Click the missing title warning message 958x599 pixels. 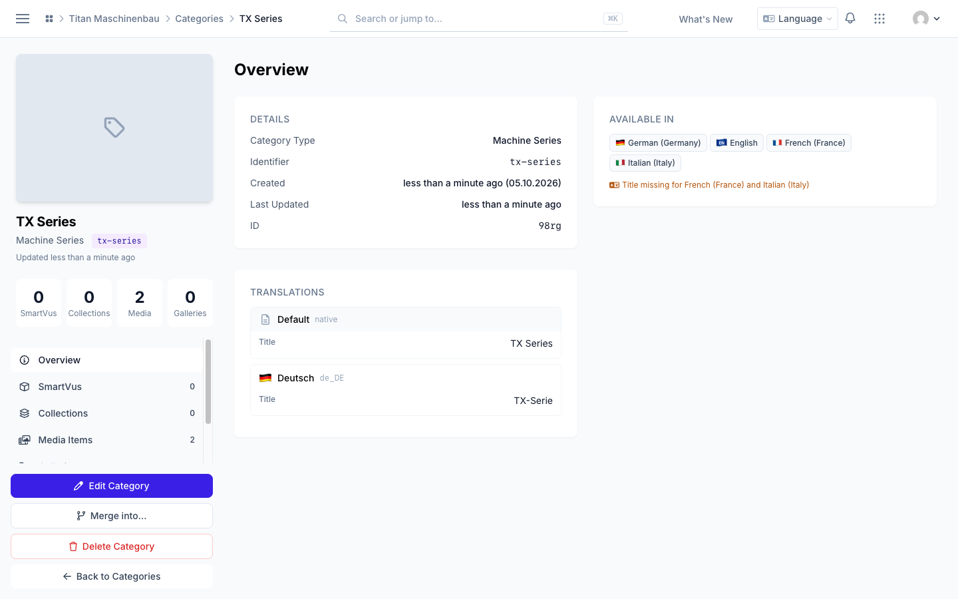709,185
